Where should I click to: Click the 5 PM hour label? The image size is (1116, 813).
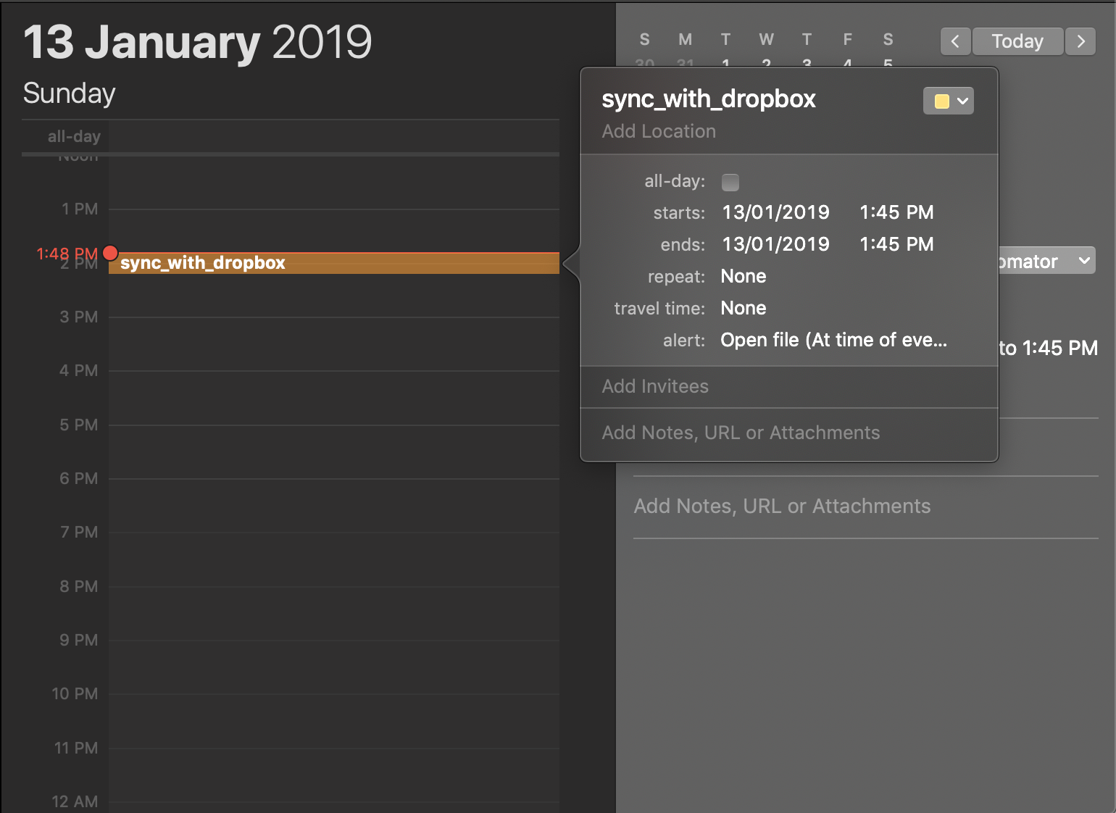(79, 425)
